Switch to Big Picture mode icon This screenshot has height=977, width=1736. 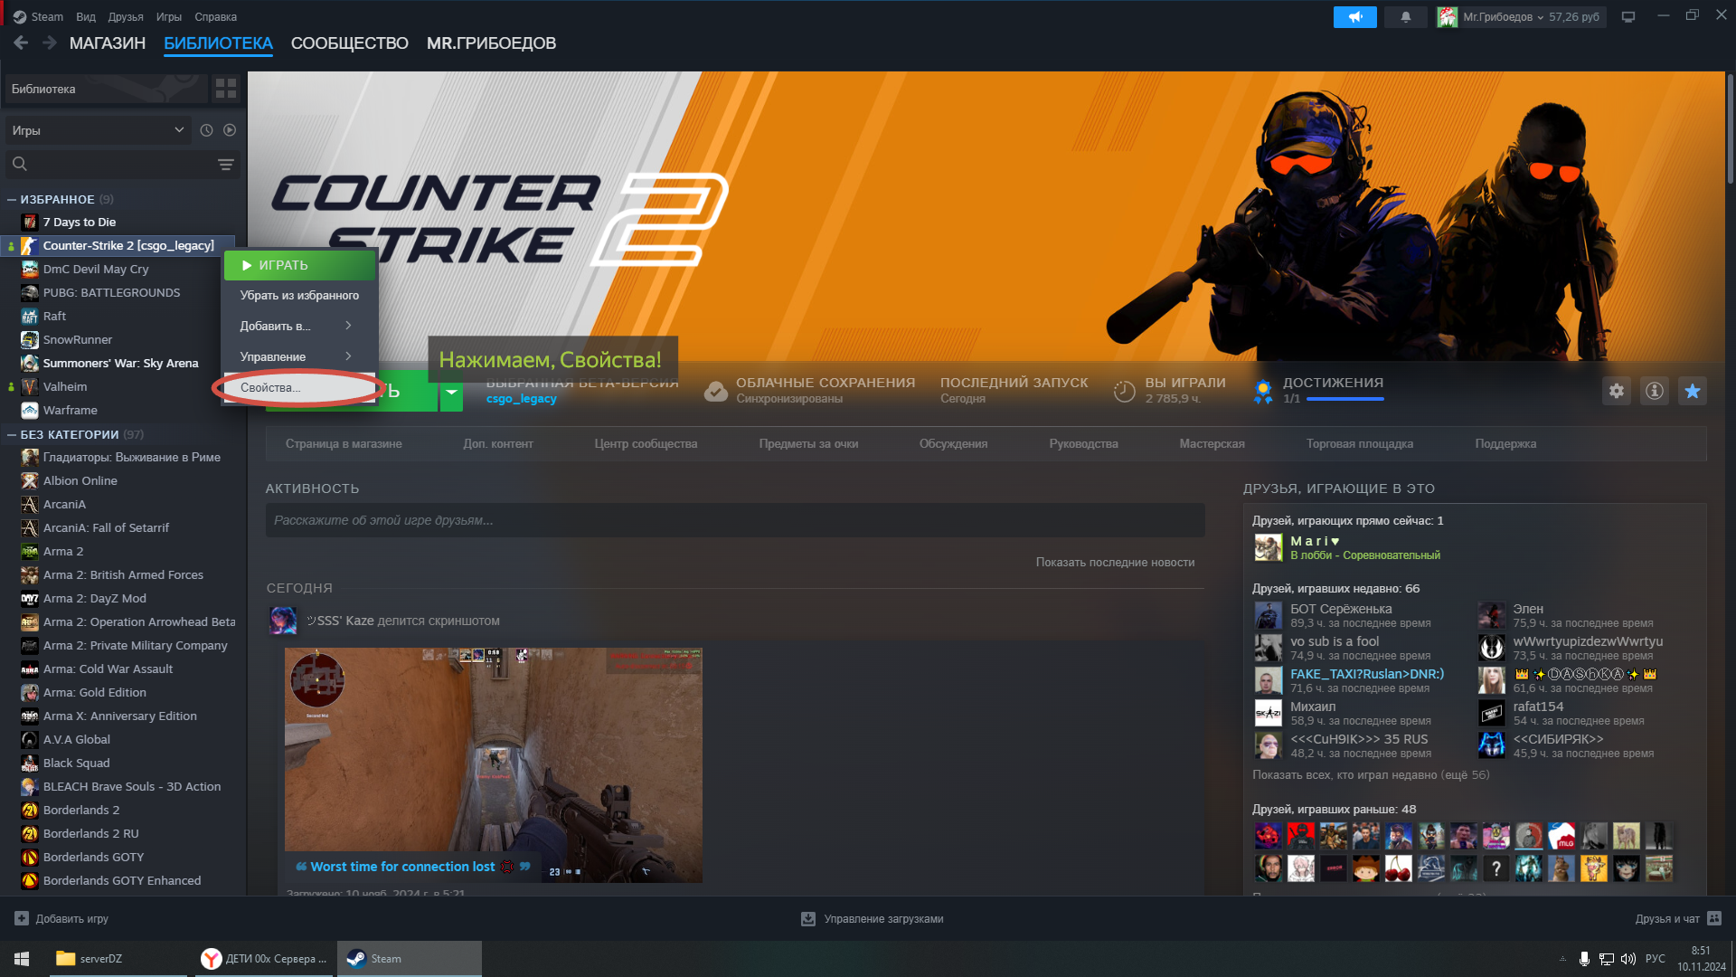point(1628,17)
